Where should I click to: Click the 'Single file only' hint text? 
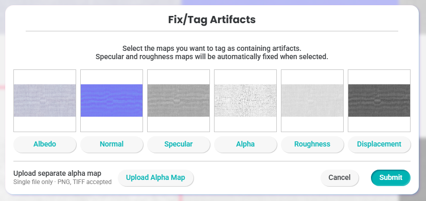(33, 182)
